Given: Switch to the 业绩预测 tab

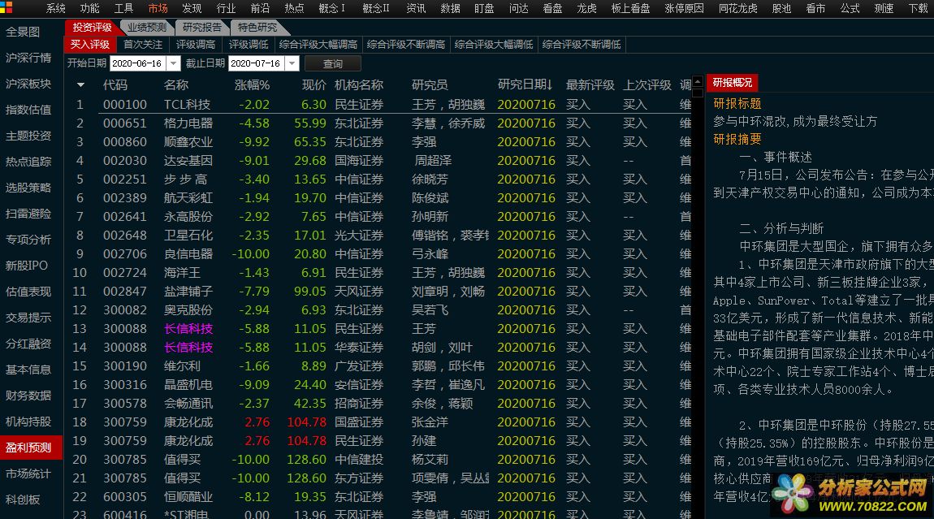Looking at the screenshot, I should 147,28.
